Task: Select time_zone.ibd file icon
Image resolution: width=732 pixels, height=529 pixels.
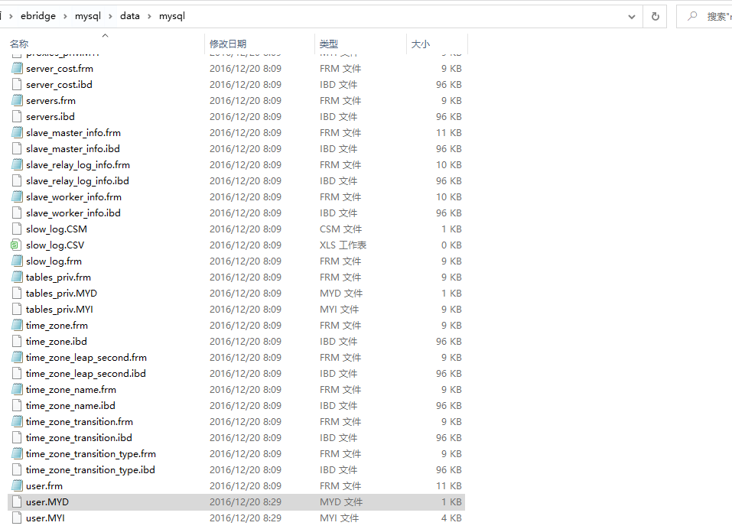Action: pyautogui.click(x=17, y=342)
